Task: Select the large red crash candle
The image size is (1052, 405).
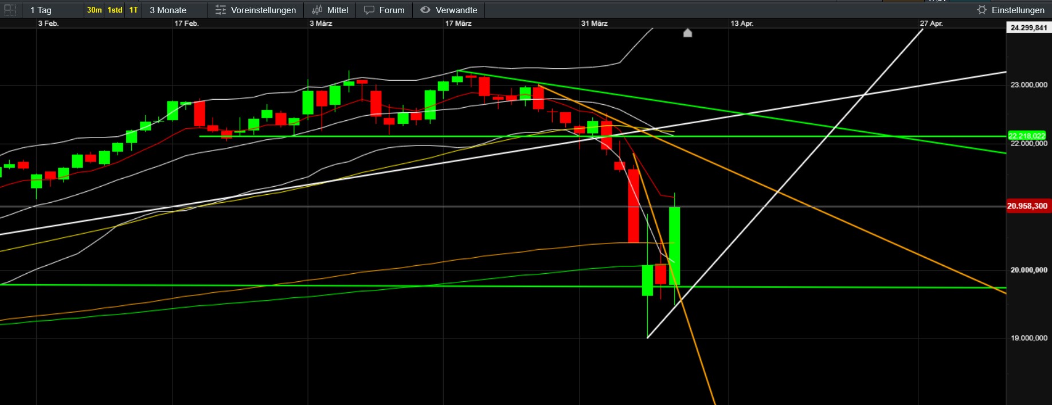Action: [633, 206]
